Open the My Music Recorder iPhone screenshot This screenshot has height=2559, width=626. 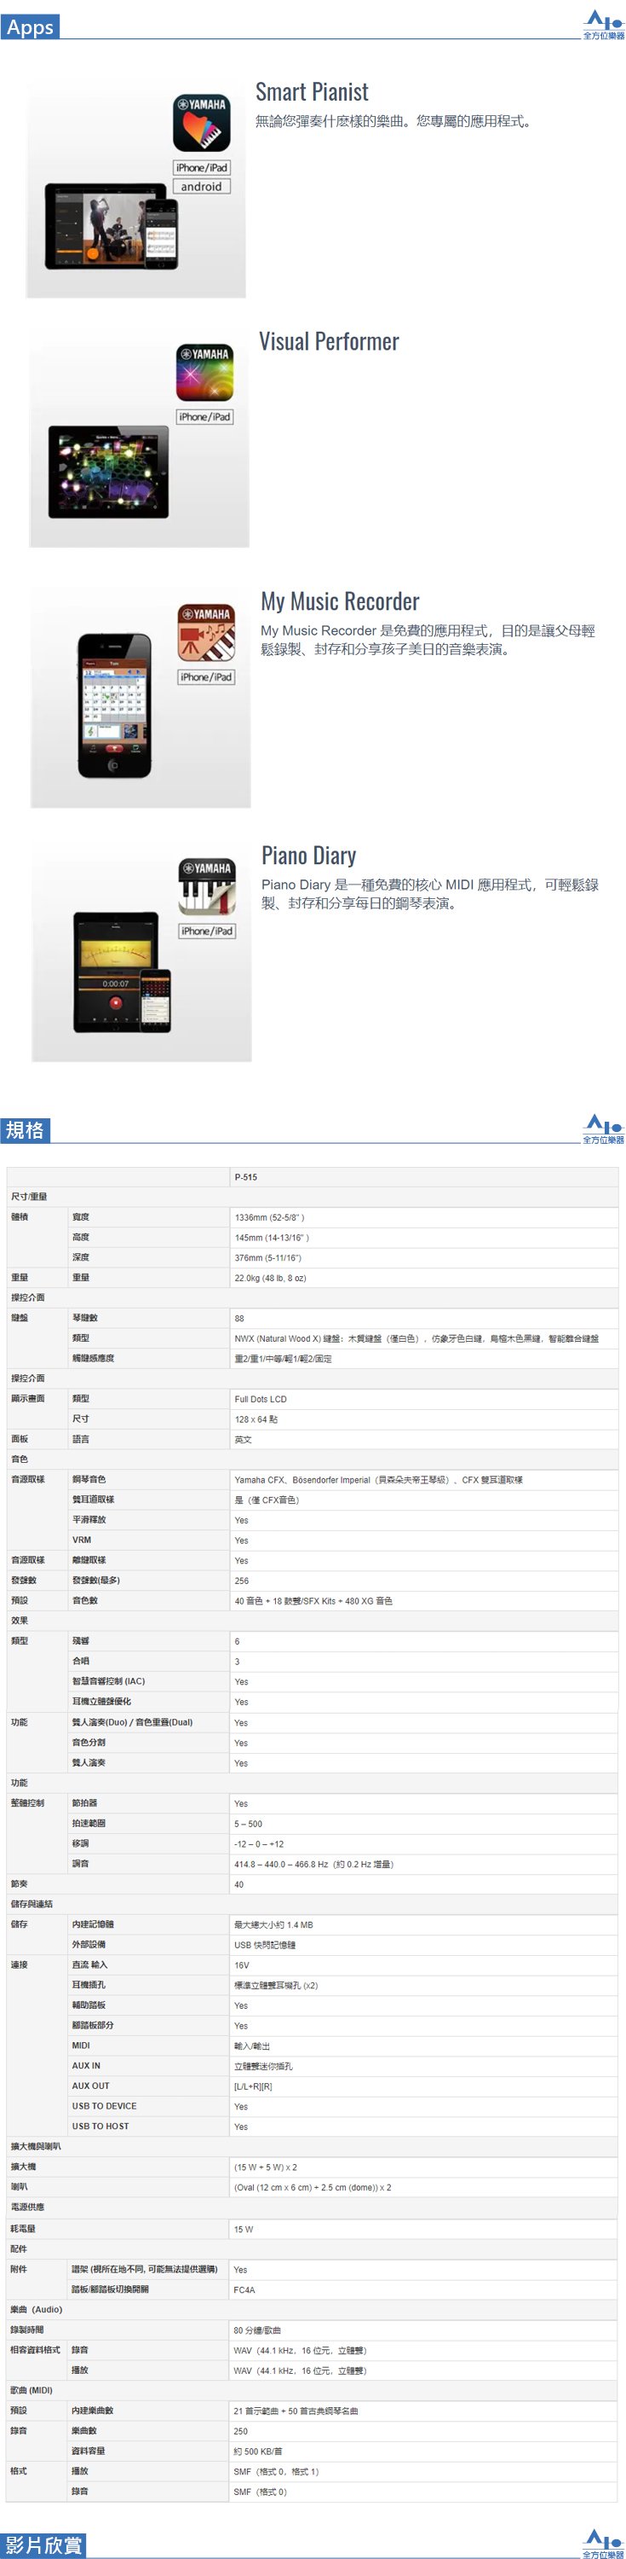pos(115,706)
